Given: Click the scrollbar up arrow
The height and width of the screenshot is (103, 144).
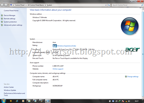Looking at the screenshot, I should tap(143, 9).
